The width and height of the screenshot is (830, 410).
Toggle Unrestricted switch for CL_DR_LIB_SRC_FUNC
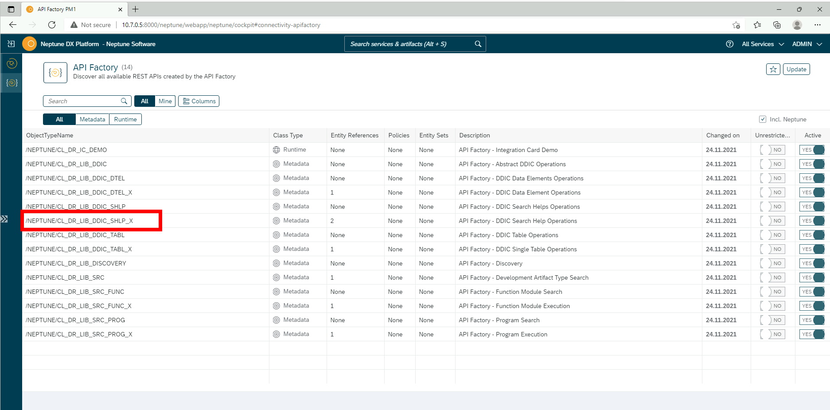click(772, 292)
